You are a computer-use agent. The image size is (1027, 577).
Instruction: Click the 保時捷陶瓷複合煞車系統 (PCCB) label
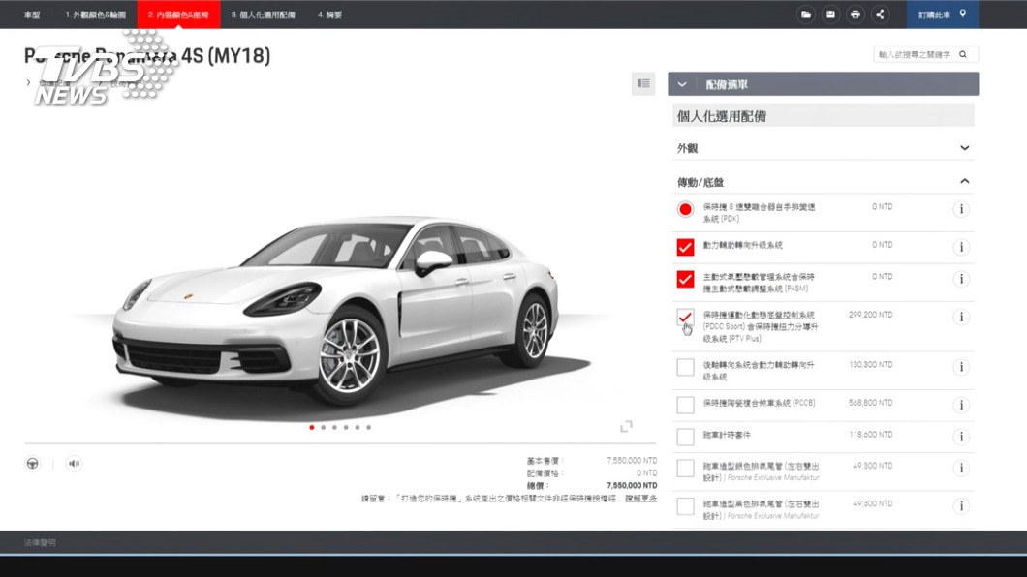tap(760, 403)
